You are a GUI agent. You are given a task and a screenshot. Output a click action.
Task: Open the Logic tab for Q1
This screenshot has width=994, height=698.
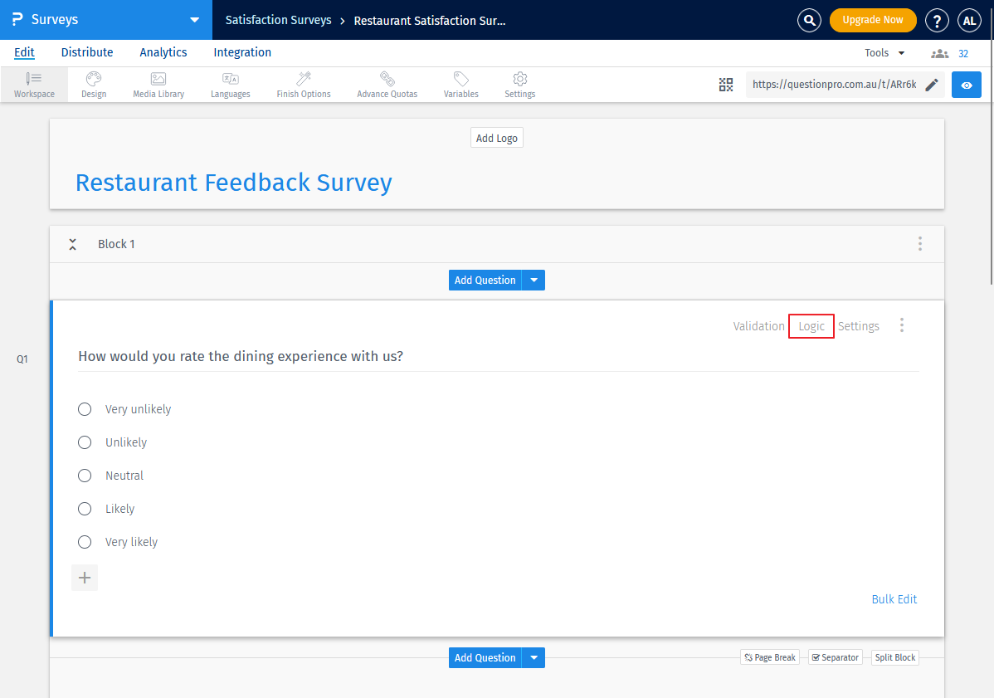click(811, 325)
